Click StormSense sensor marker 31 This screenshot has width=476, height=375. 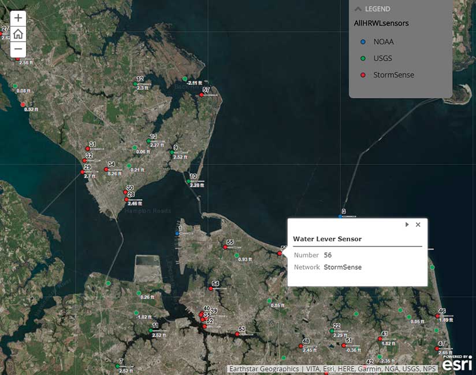pyautogui.click(x=87, y=149)
